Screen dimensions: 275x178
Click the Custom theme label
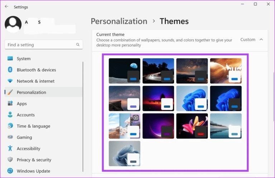pyautogui.click(x=248, y=40)
